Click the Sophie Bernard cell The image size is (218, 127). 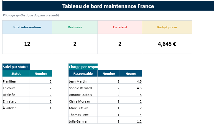point(83,88)
